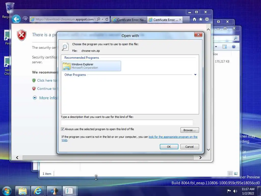Select Windows Explorer in Recommended Programs
The height and width of the screenshot is (196, 261).
[92, 66]
